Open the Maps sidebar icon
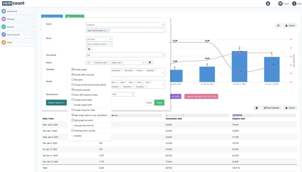Viewport: 302px width, 172px height. coord(3,42)
